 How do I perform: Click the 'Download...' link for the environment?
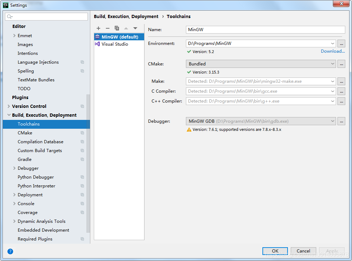tap(332, 51)
